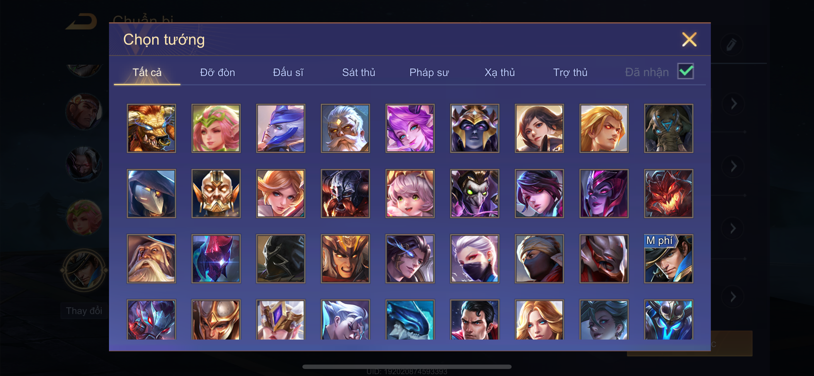
Task: Open the Sát thủ tab
Action: pyautogui.click(x=359, y=72)
